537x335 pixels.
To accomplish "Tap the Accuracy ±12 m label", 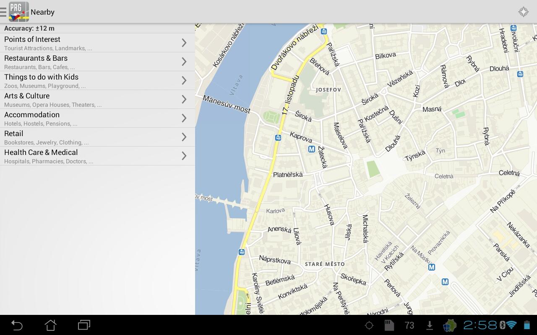I will (29, 28).
